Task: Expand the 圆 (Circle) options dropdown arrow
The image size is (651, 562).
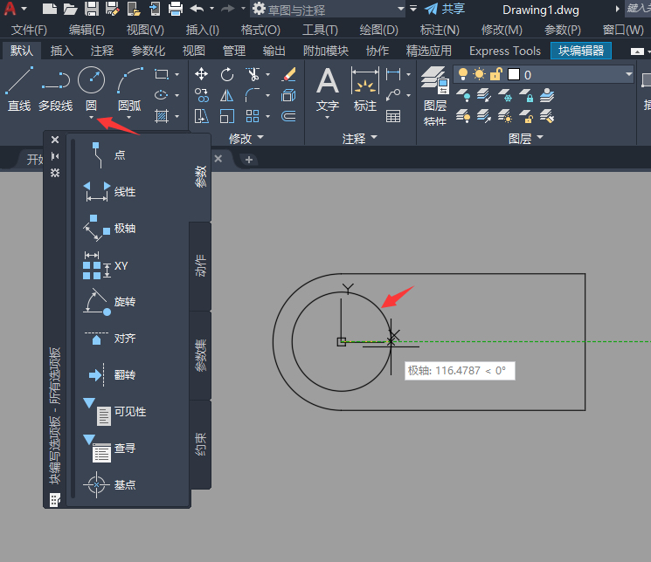Action: pos(91,118)
